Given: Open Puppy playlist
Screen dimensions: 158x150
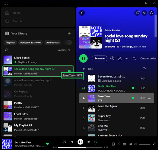Looking at the screenshot, I should pos(38,105).
